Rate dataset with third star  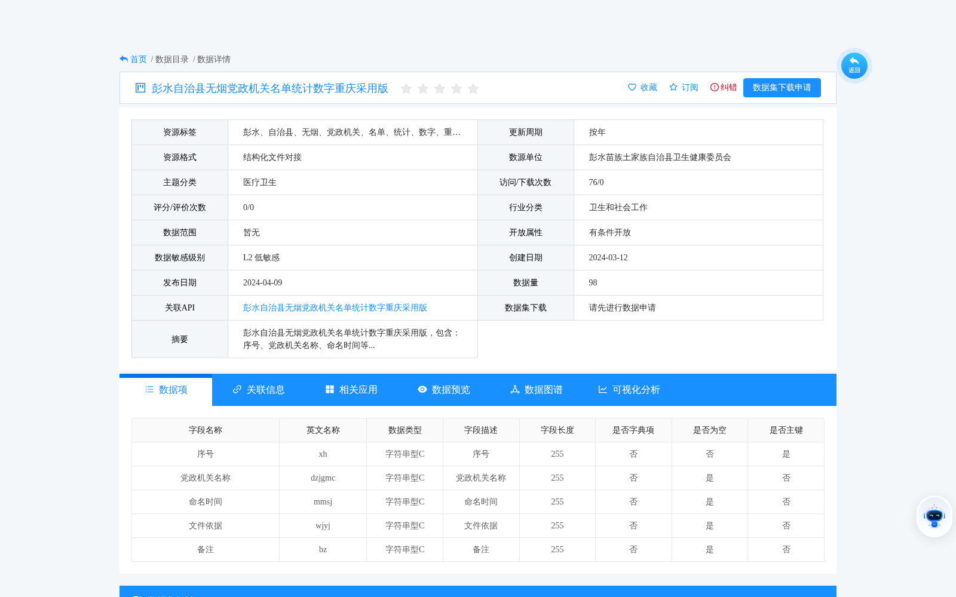tap(440, 88)
